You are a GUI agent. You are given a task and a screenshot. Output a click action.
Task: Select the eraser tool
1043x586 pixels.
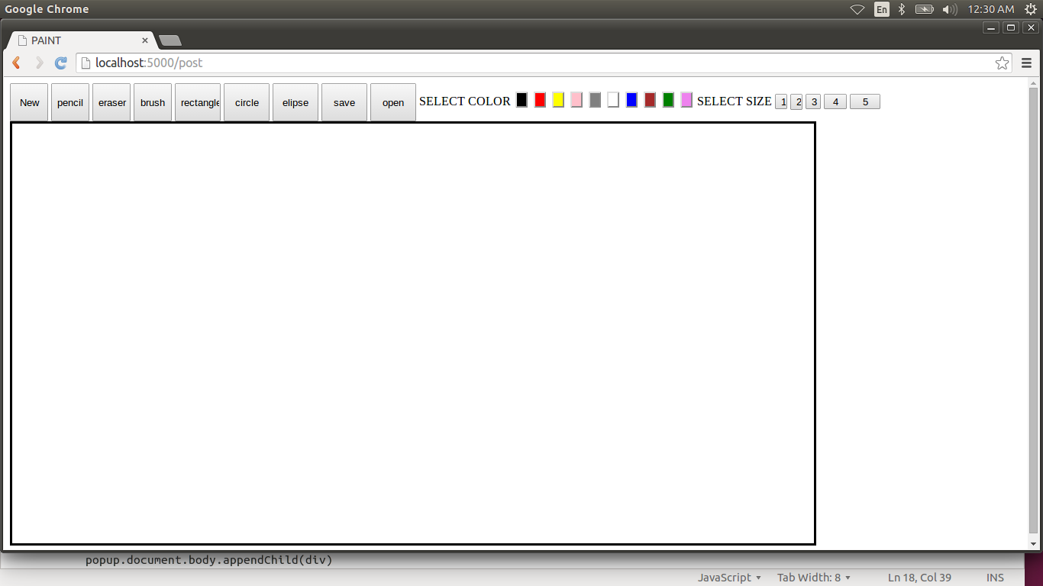click(x=111, y=101)
